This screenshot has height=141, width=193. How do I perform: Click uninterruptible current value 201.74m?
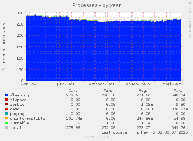pyautogui.click(x=74, y=119)
